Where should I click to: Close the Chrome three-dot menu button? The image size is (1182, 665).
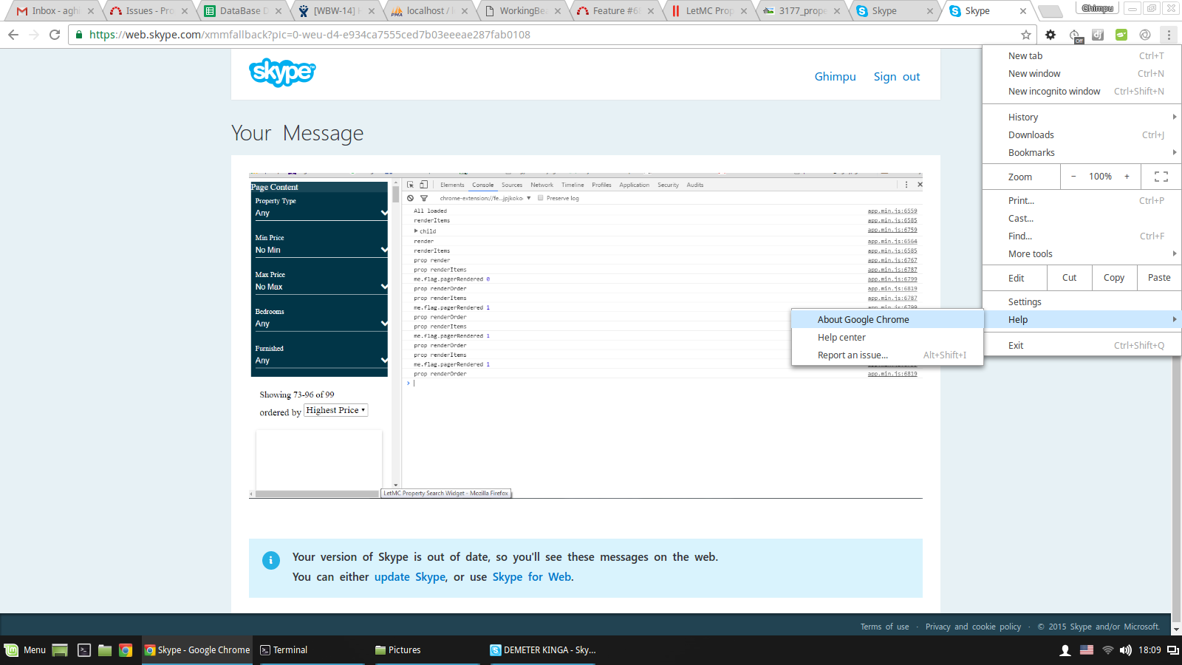(1169, 35)
